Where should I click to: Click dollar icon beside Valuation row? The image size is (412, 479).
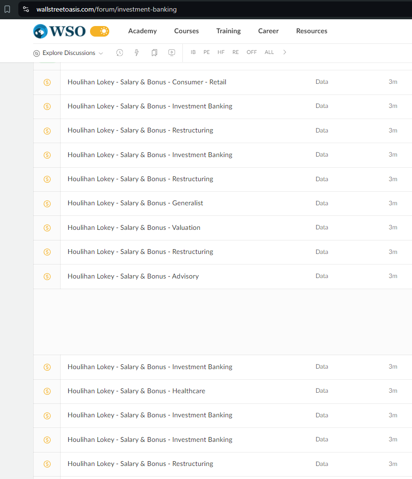click(47, 227)
